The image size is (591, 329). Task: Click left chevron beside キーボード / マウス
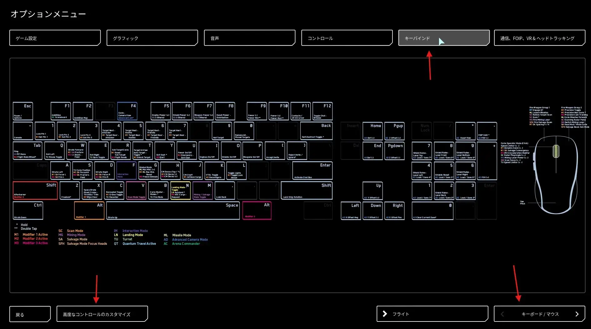(x=502, y=314)
